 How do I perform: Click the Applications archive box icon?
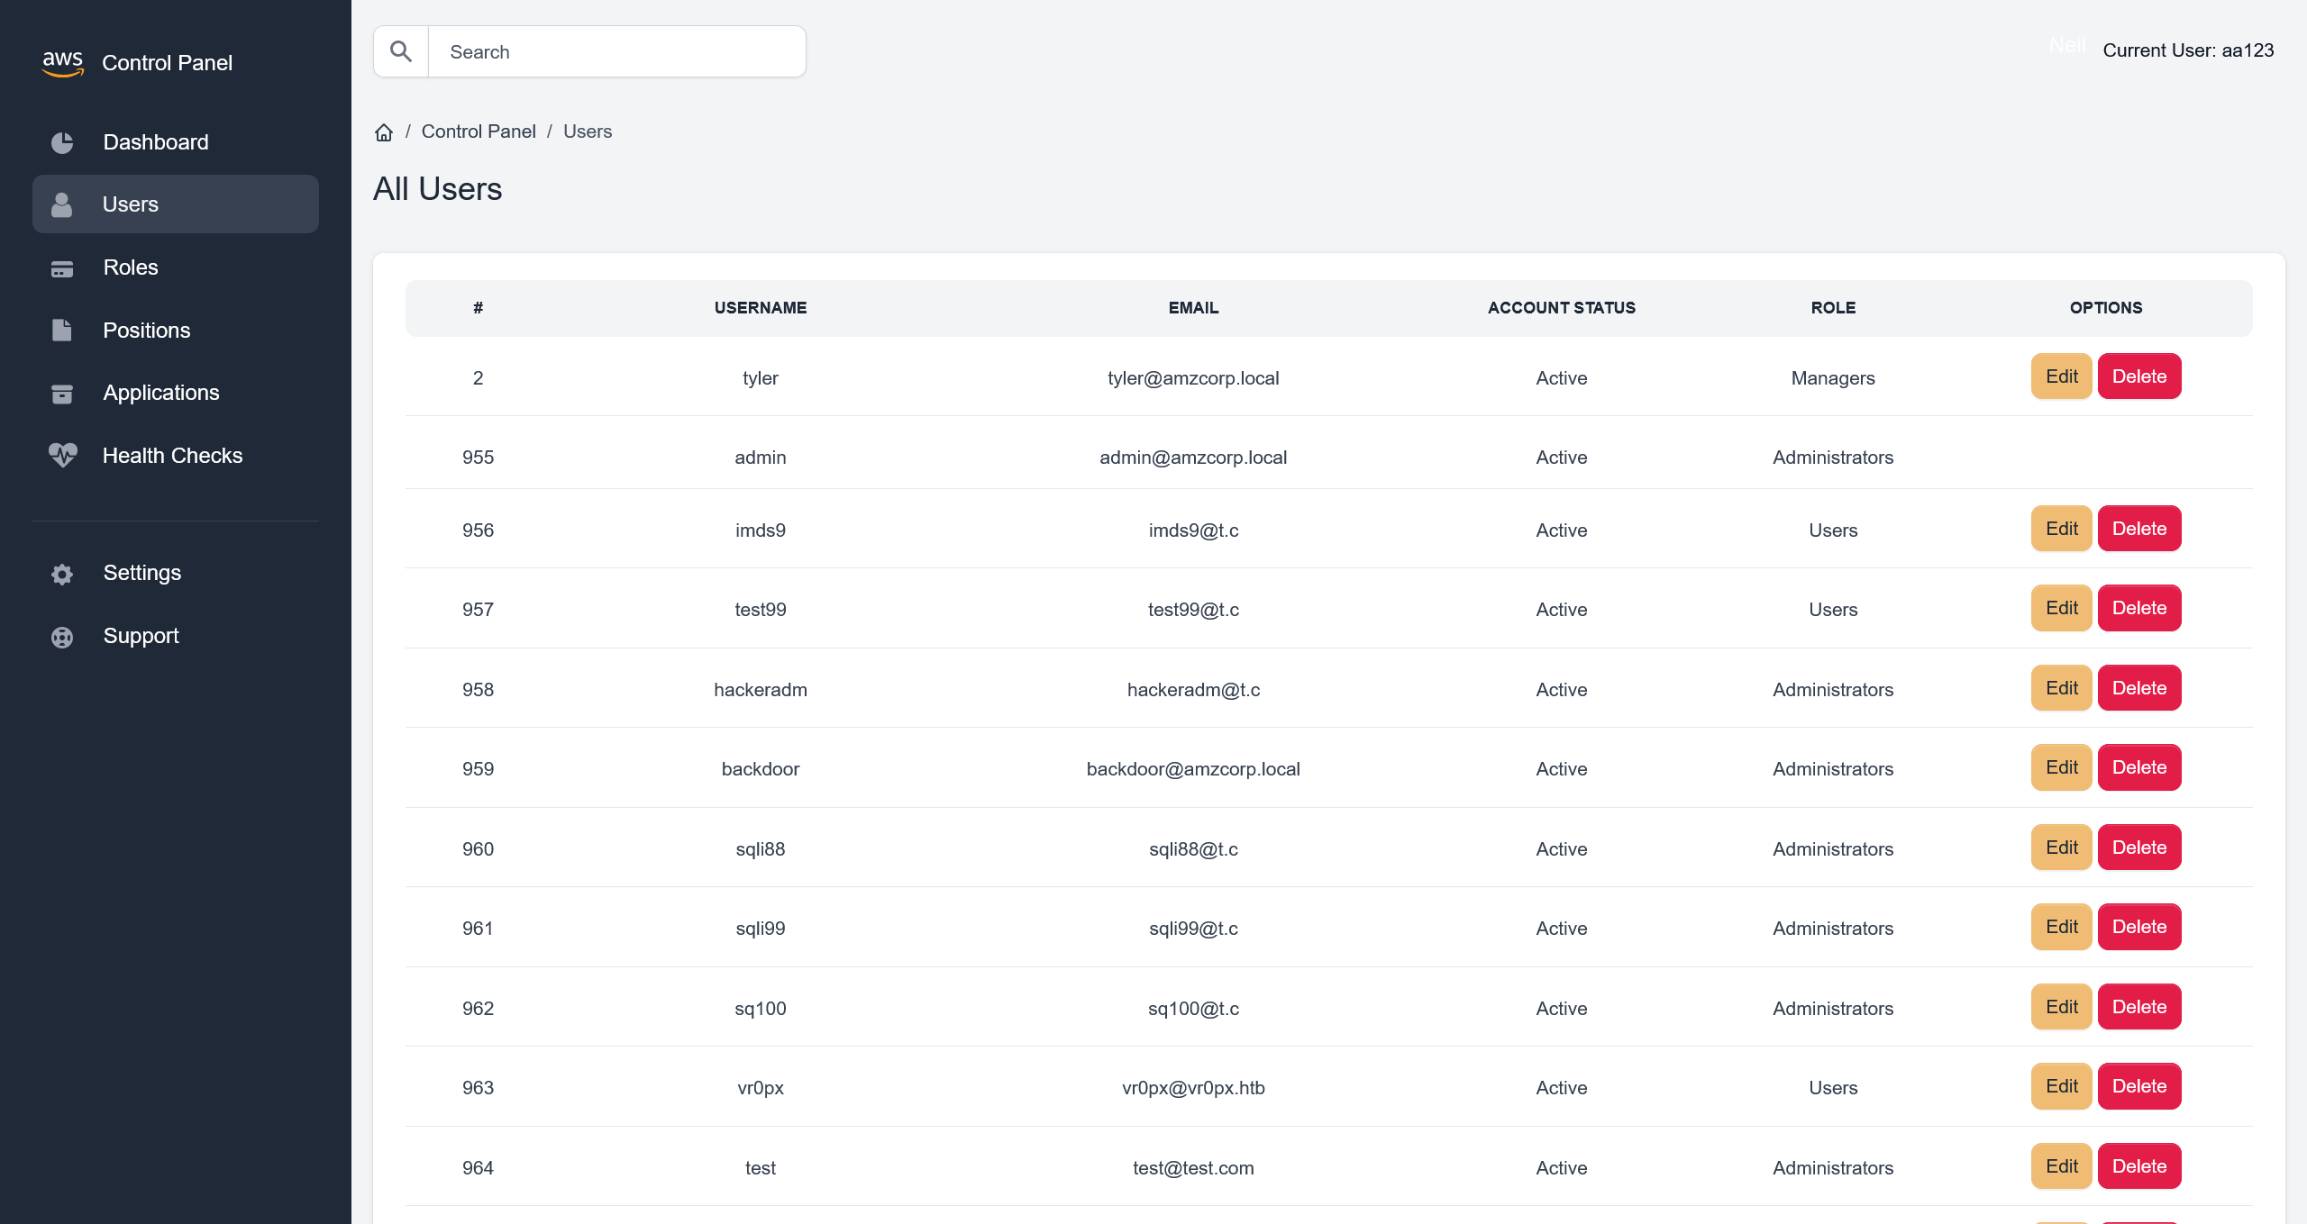pos(62,394)
